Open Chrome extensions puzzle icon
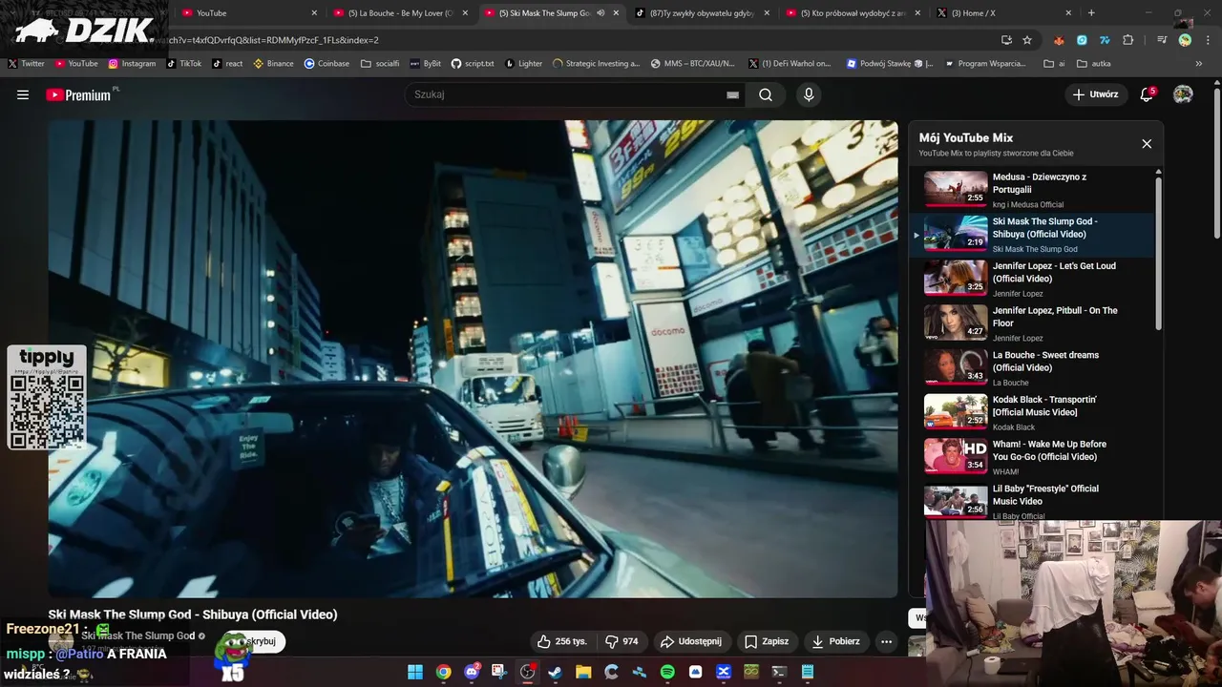The image size is (1222, 687). [x=1128, y=40]
